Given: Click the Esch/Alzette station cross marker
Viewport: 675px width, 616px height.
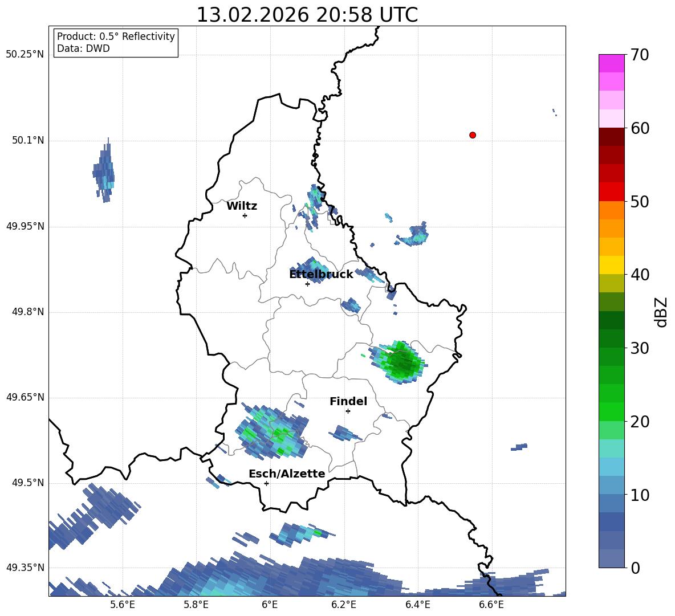Looking at the screenshot, I should pos(266,483).
